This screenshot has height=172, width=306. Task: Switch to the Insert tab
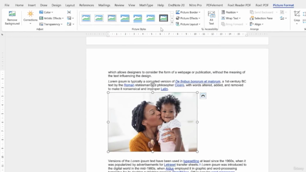coord(32,5)
